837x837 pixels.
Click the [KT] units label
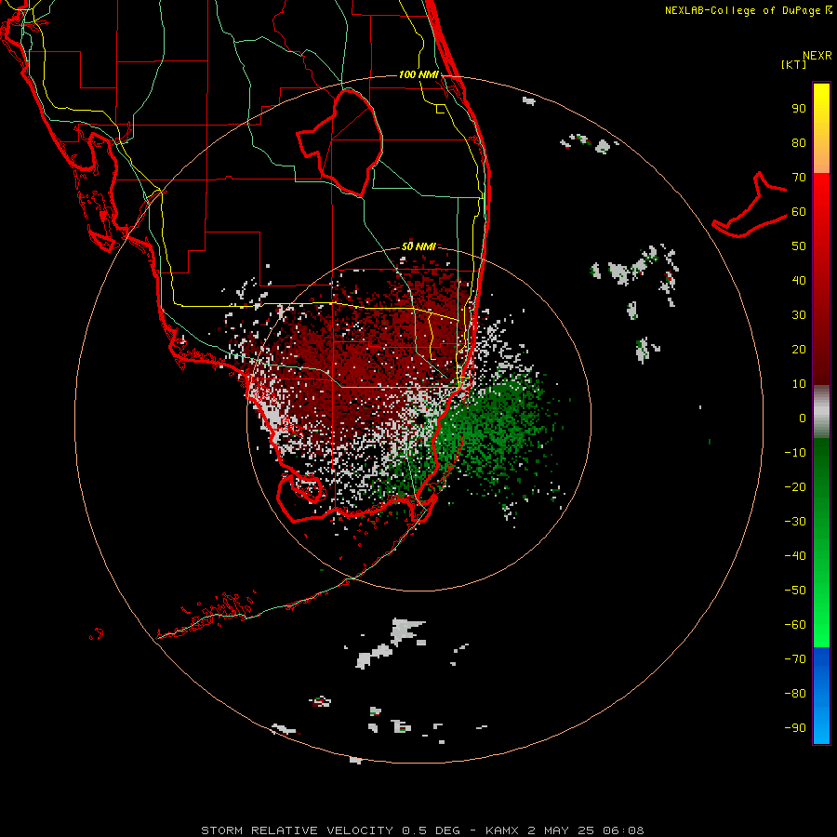pos(794,64)
